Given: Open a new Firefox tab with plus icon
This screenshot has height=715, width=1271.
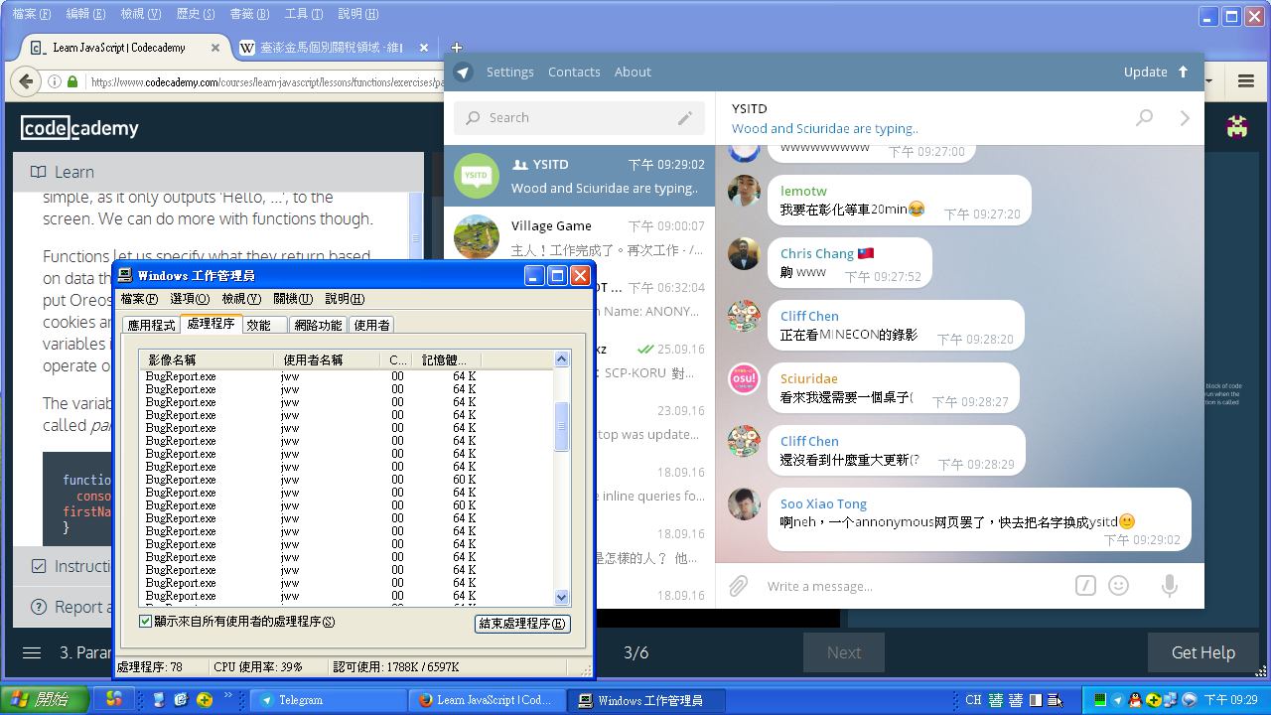Looking at the screenshot, I should click(x=457, y=47).
